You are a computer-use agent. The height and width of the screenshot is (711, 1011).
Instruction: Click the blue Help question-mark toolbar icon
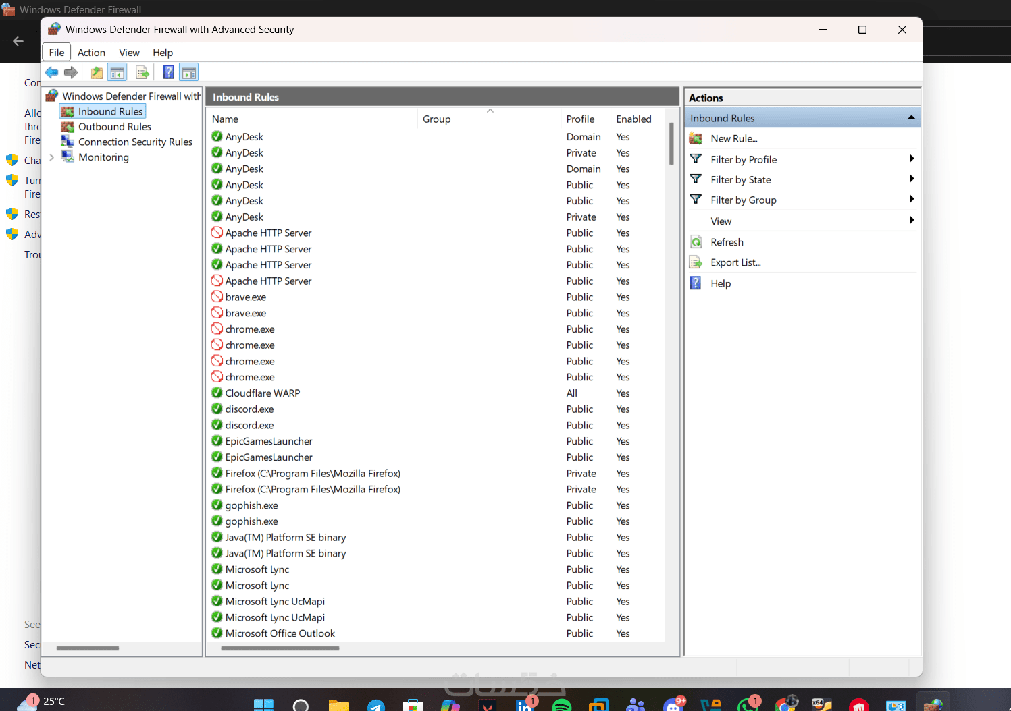point(168,72)
